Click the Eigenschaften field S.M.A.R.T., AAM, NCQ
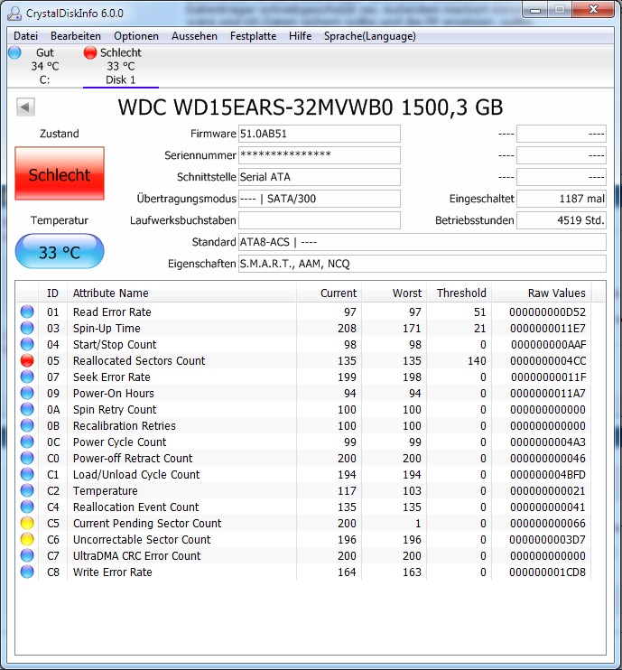Screen dimensions: 622x670 [x=422, y=264]
